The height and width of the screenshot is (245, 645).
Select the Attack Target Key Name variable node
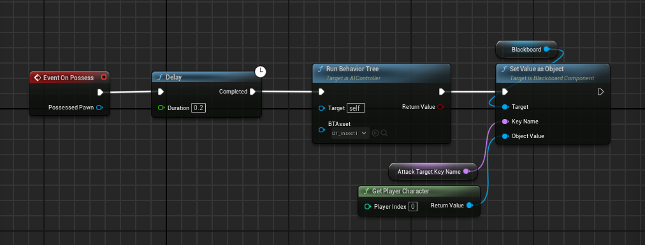click(x=433, y=172)
